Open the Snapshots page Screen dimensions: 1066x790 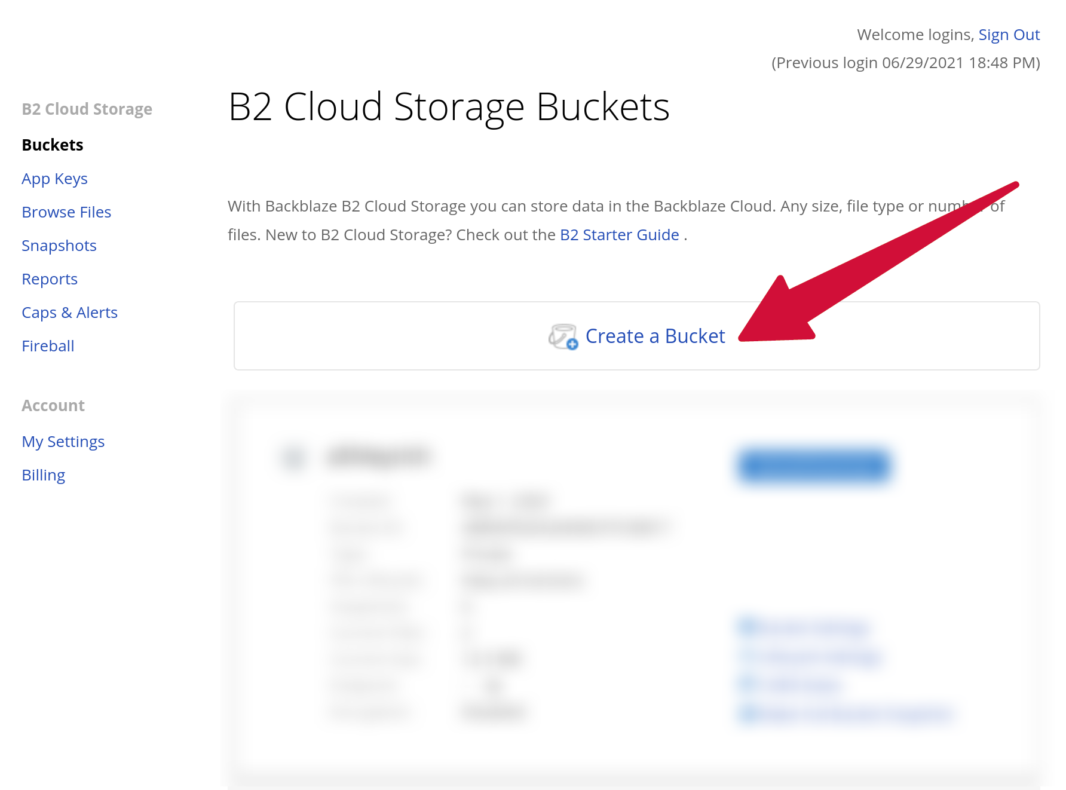[59, 245]
